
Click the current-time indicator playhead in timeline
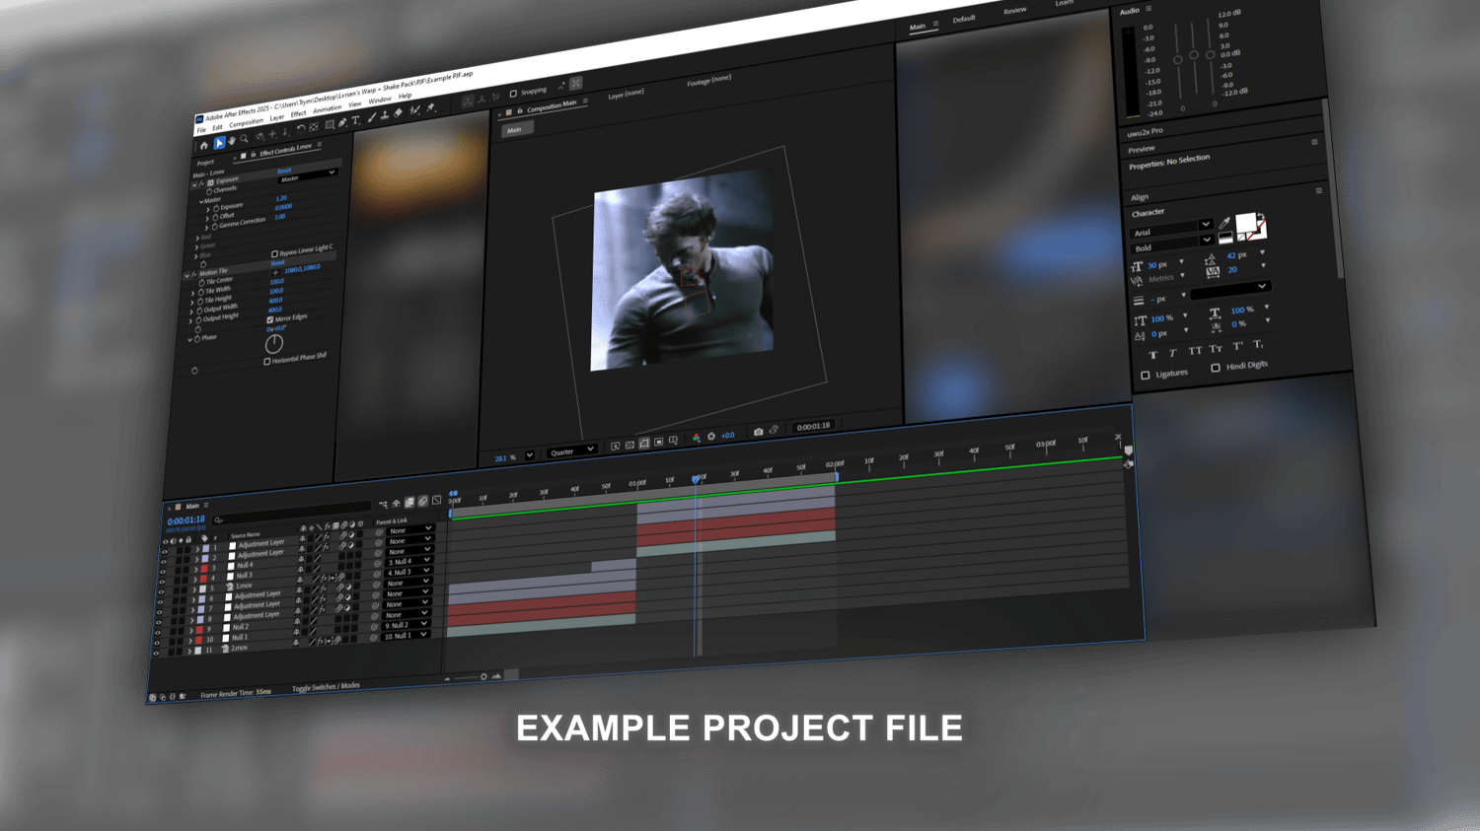tap(696, 479)
